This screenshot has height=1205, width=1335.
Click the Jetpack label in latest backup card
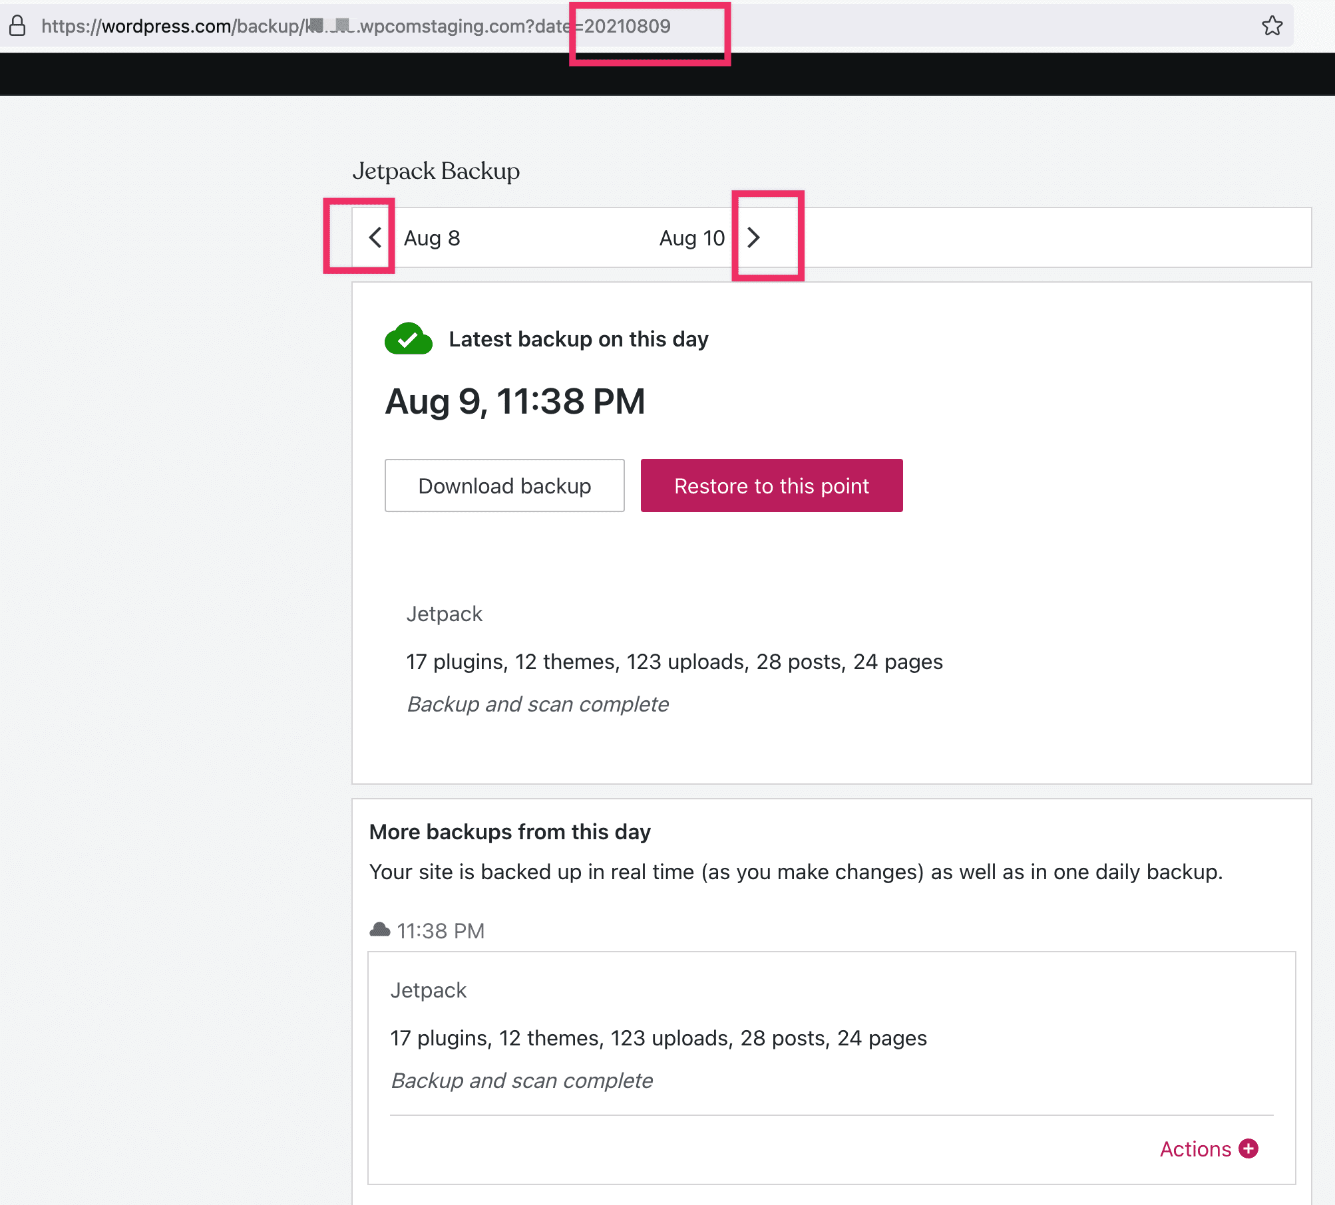[444, 614]
